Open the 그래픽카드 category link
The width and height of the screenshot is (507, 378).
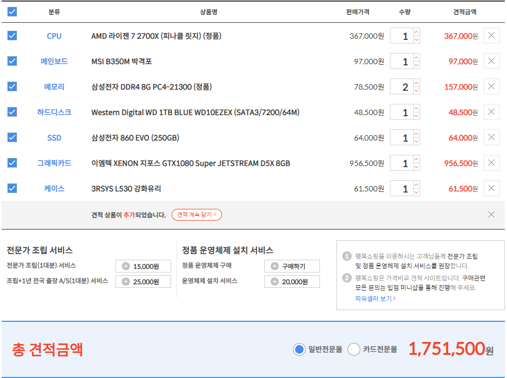coord(54,163)
